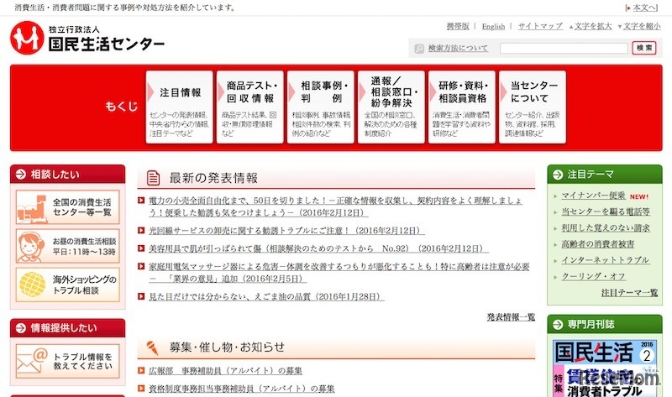Click the globe icon for 海外ショッピングのトラブル相談
This screenshot has width=672, height=397.
(x=32, y=285)
